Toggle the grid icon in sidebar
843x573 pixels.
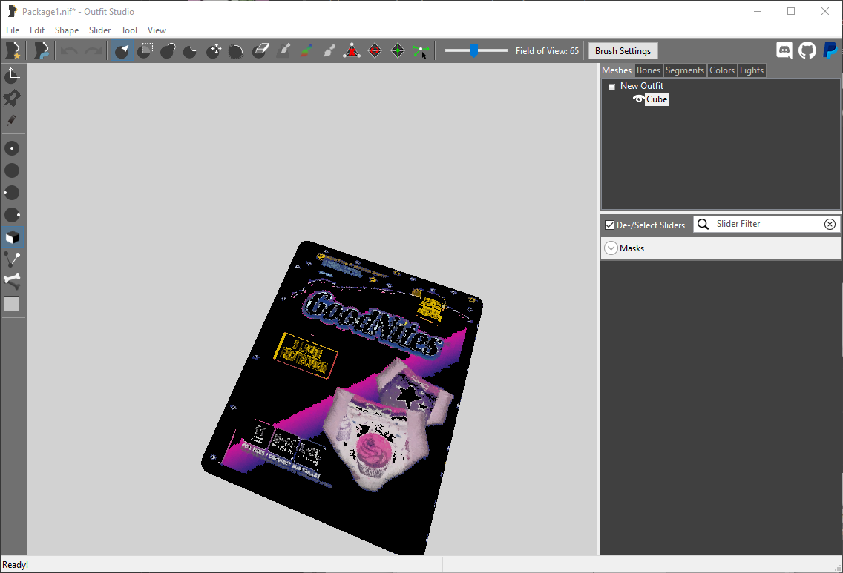pos(12,303)
